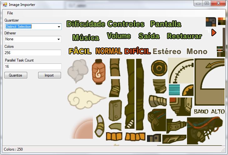The height and width of the screenshot is (155, 228).
Task: Click the Image Importer window icon
Action: click(x=5, y=5)
